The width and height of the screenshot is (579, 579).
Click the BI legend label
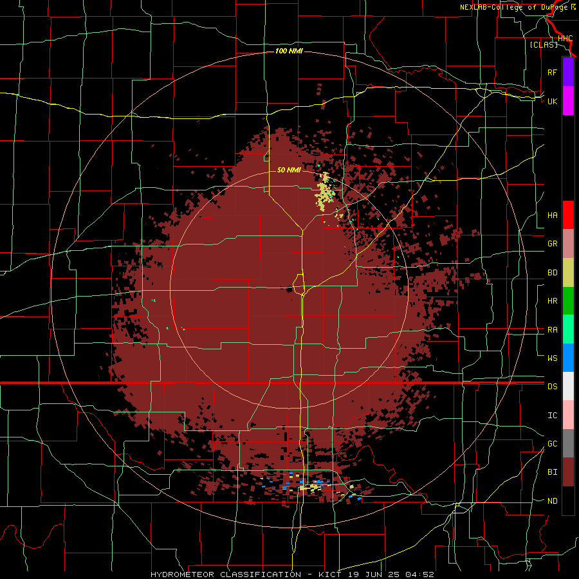[x=552, y=472]
